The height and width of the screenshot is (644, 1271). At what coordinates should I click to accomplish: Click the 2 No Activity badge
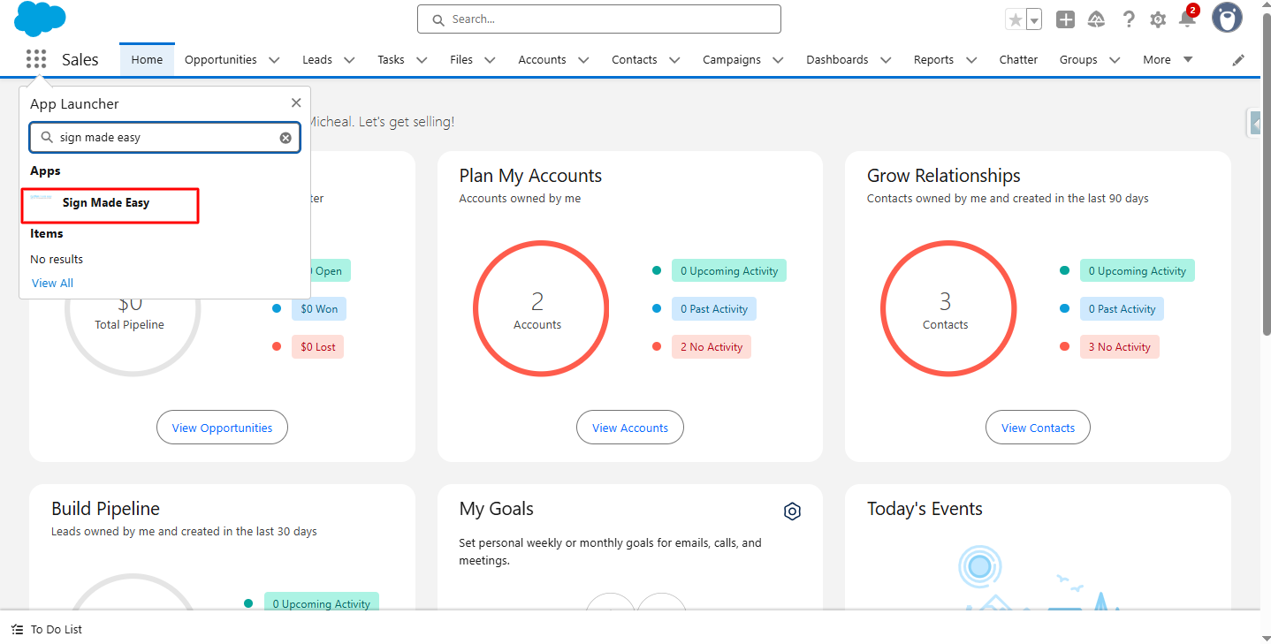[712, 347]
